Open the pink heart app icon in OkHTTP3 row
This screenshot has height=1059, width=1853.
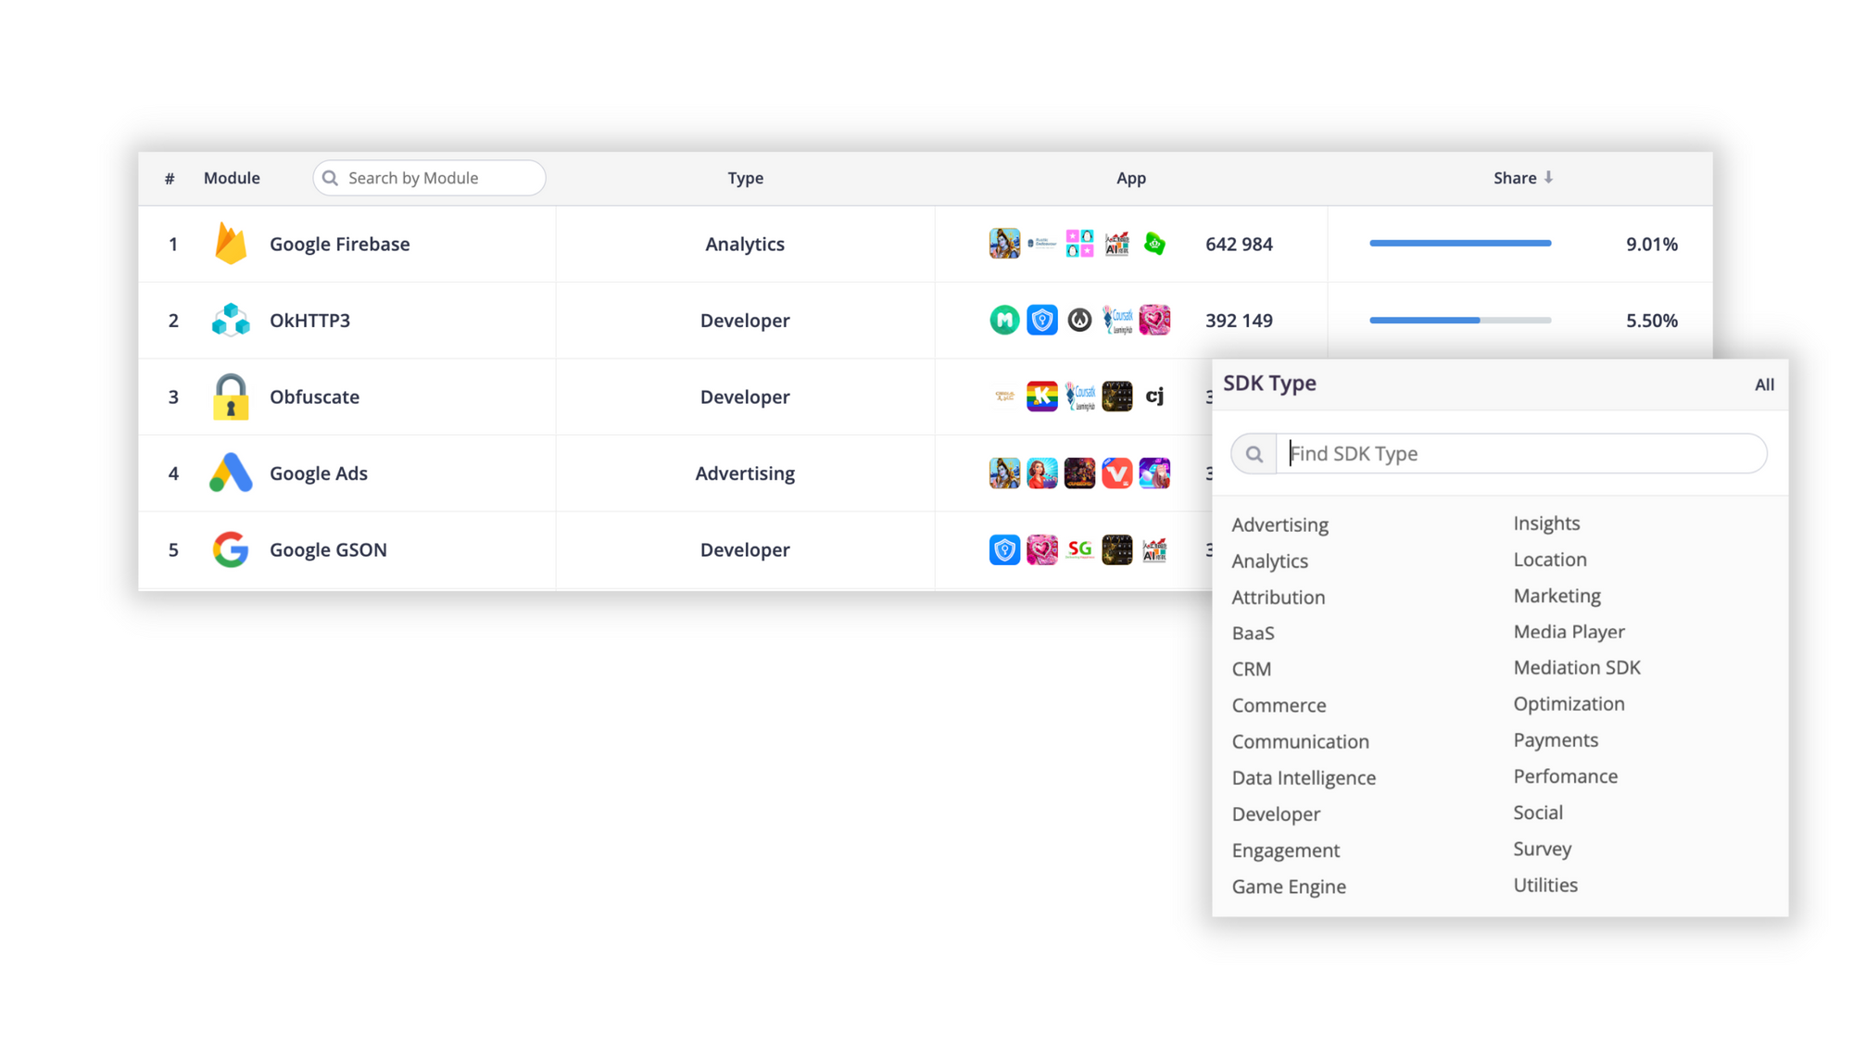coord(1154,321)
